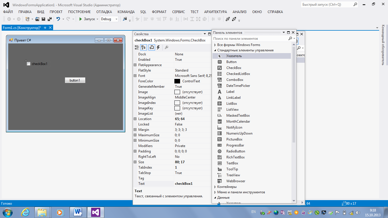Choose the CheckBox control in the toolbox
The width and height of the screenshot is (388, 218).
[252, 68]
